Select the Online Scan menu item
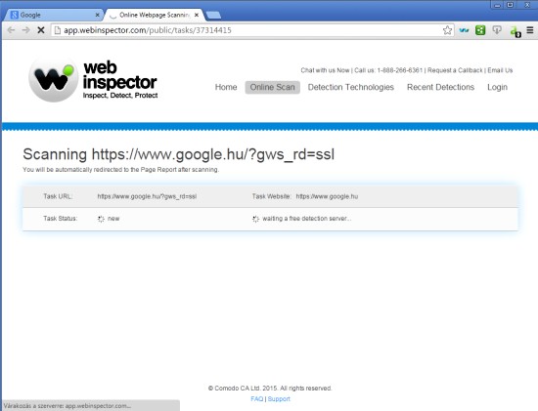Screen dimensions: 538x411 point(273,87)
